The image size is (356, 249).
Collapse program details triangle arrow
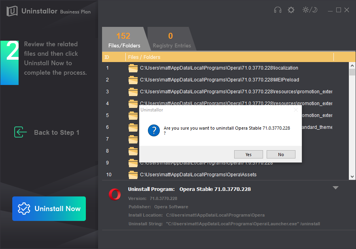tap(335, 188)
